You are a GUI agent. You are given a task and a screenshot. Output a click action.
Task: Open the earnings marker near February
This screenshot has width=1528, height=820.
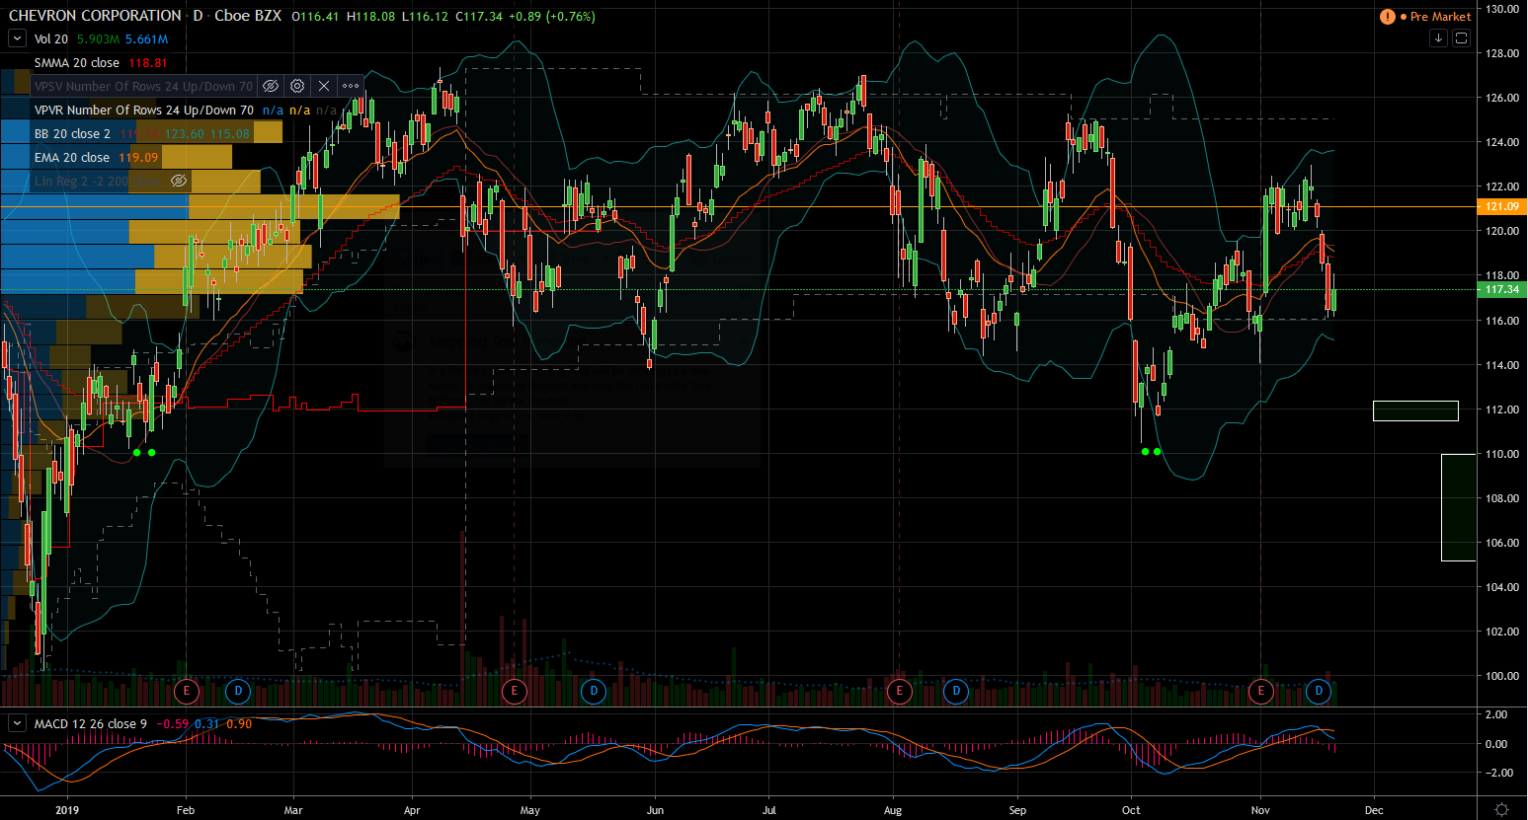coord(187,691)
